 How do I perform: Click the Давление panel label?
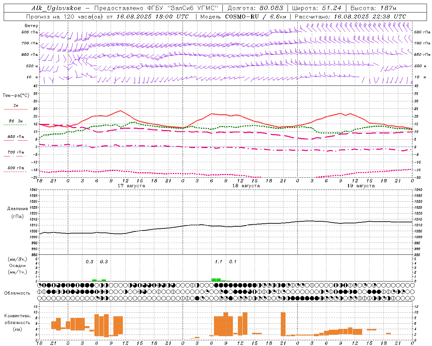[x=18, y=209]
